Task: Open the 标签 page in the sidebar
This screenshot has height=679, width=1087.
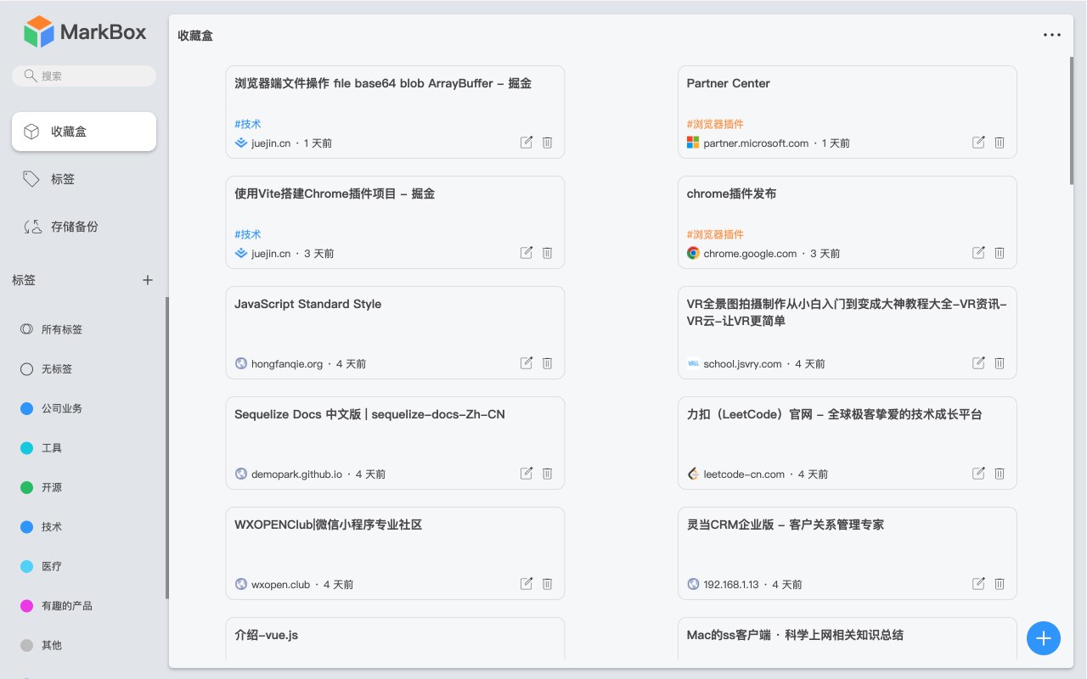Action: (x=84, y=179)
